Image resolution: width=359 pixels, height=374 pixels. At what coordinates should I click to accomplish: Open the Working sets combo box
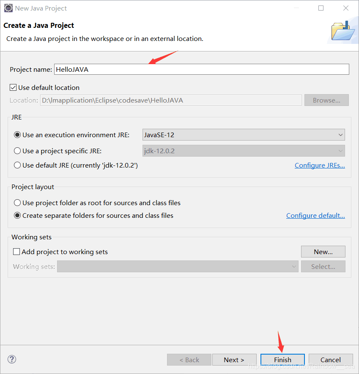(x=178, y=266)
